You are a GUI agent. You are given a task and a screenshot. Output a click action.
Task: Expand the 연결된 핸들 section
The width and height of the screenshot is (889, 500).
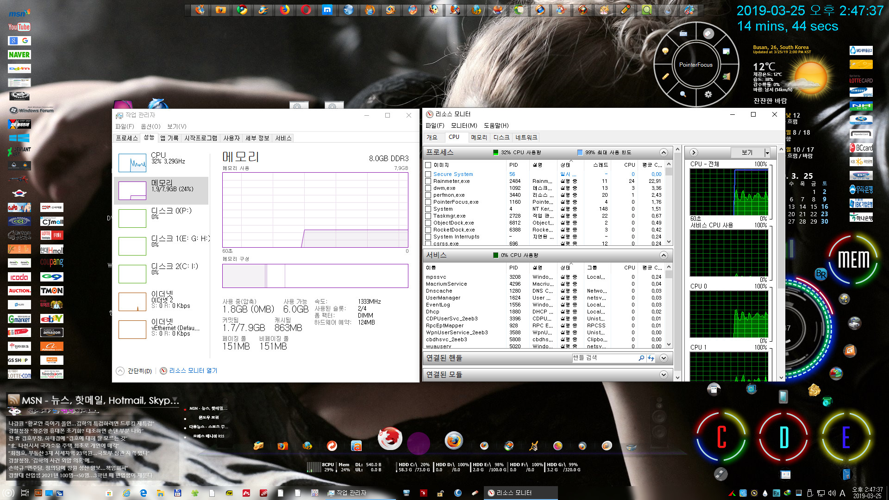click(x=664, y=358)
